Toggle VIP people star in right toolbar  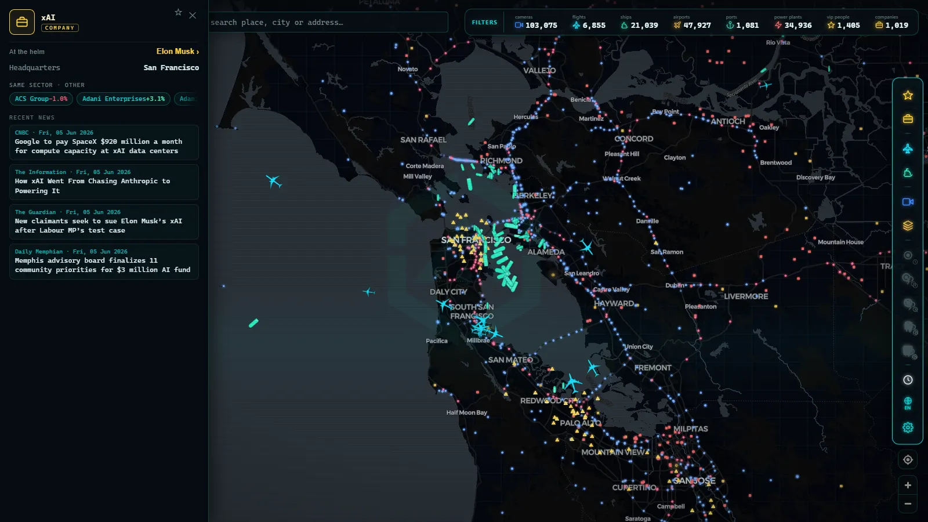908,95
